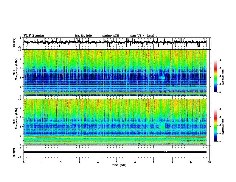Click the "2" kHz tick on ch.1 axis
This screenshot has height=182, width=236.
coord(21,87)
